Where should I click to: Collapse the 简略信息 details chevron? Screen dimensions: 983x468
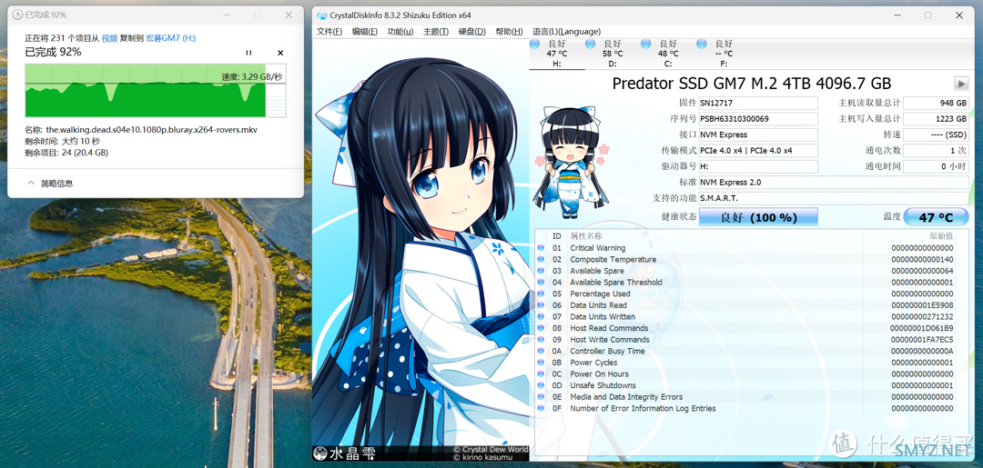31,184
